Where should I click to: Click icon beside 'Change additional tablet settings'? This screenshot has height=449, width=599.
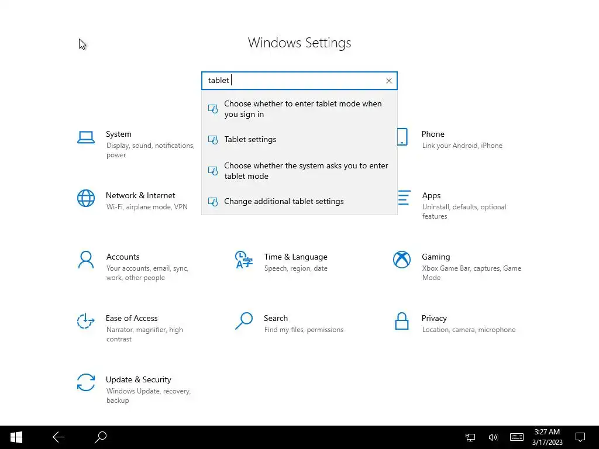213,202
